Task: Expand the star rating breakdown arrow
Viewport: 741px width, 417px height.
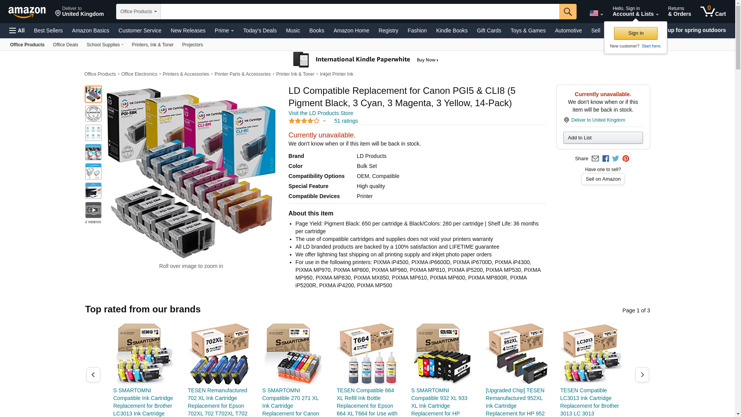Action: pyautogui.click(x=324, y=121)
